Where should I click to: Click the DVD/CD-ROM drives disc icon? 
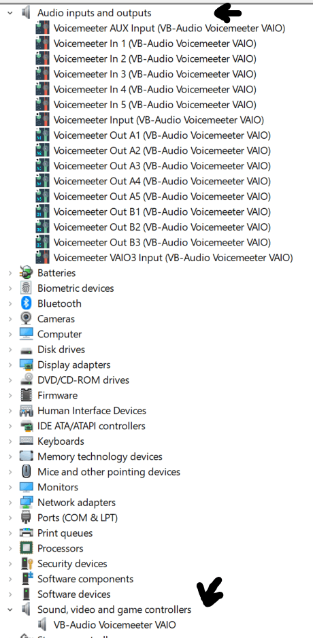(x=26, y=380)
